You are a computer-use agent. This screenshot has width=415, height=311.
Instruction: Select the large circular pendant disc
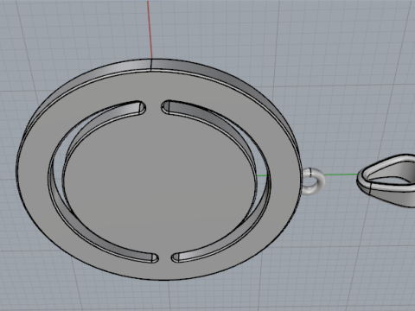click(x=158, y=170)
